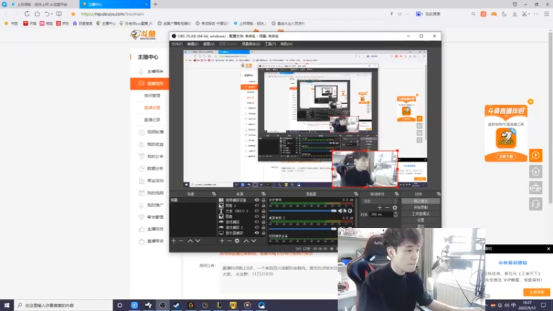Go to the browser home page
Viewport: 553px width, 311px height.
(37, 14)
